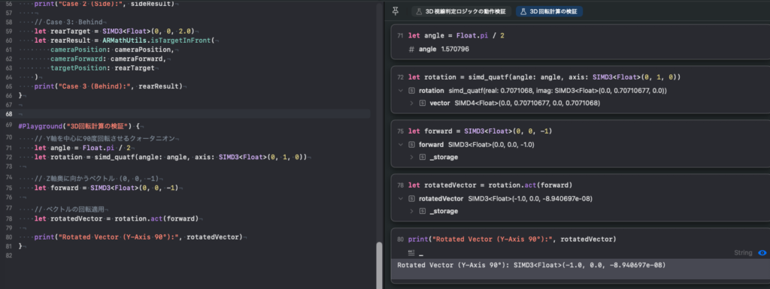This screenshot has height=289, width=770.
Task: Click the SIMD3<Float>(0.0, 0.0, -1.0) forward value
Action: click(x=491, y=145)
